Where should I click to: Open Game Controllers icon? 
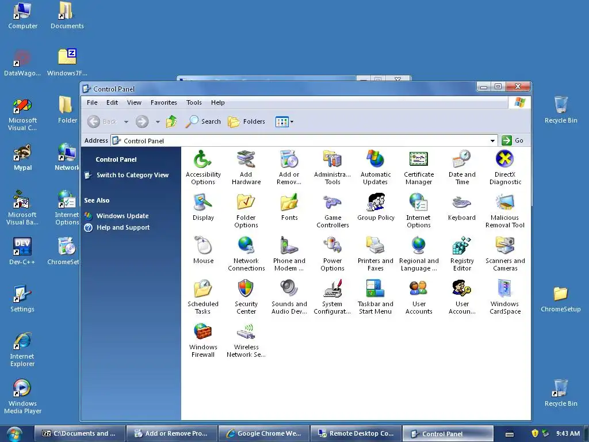coord(332,211)
